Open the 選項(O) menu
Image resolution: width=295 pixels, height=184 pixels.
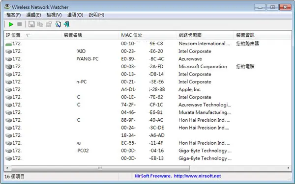[75, 15]
